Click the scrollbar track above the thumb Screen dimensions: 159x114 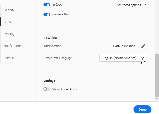(x=157, y=25)
